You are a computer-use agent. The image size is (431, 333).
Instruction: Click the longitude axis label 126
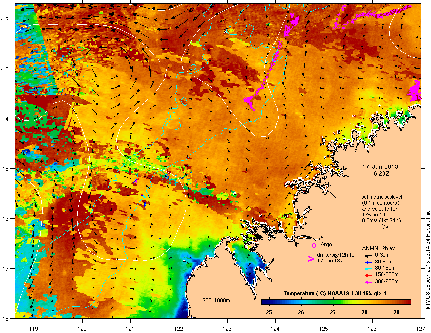[372, 329]
